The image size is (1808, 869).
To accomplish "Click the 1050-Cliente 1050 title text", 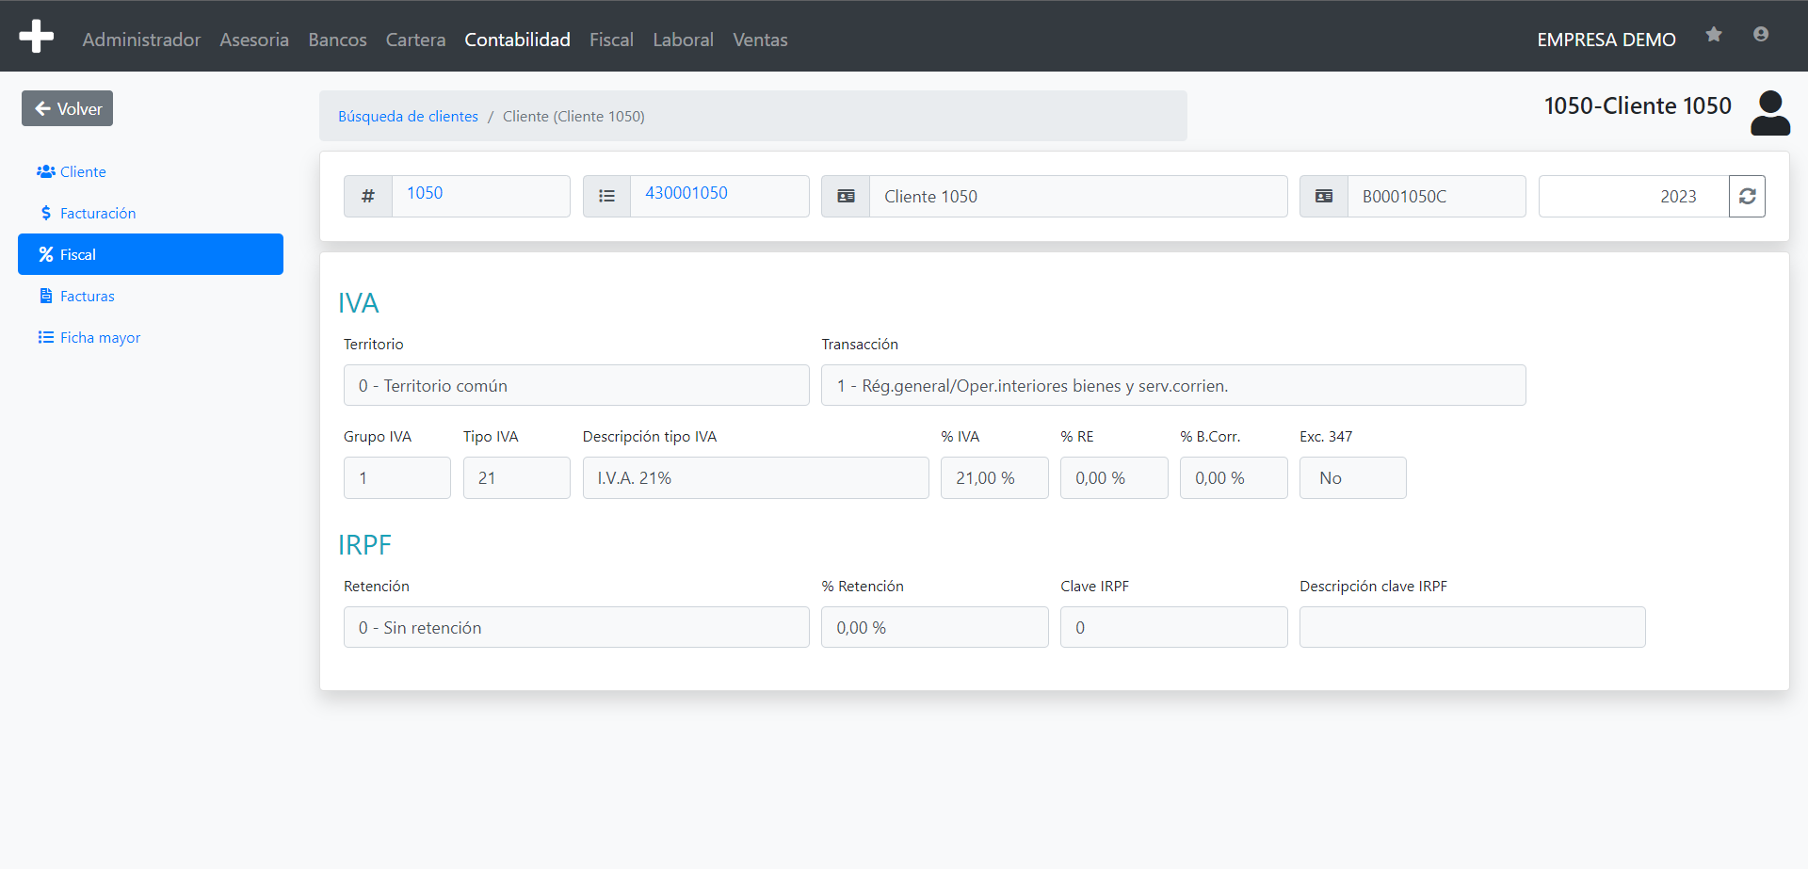I will click(1638, 105).
